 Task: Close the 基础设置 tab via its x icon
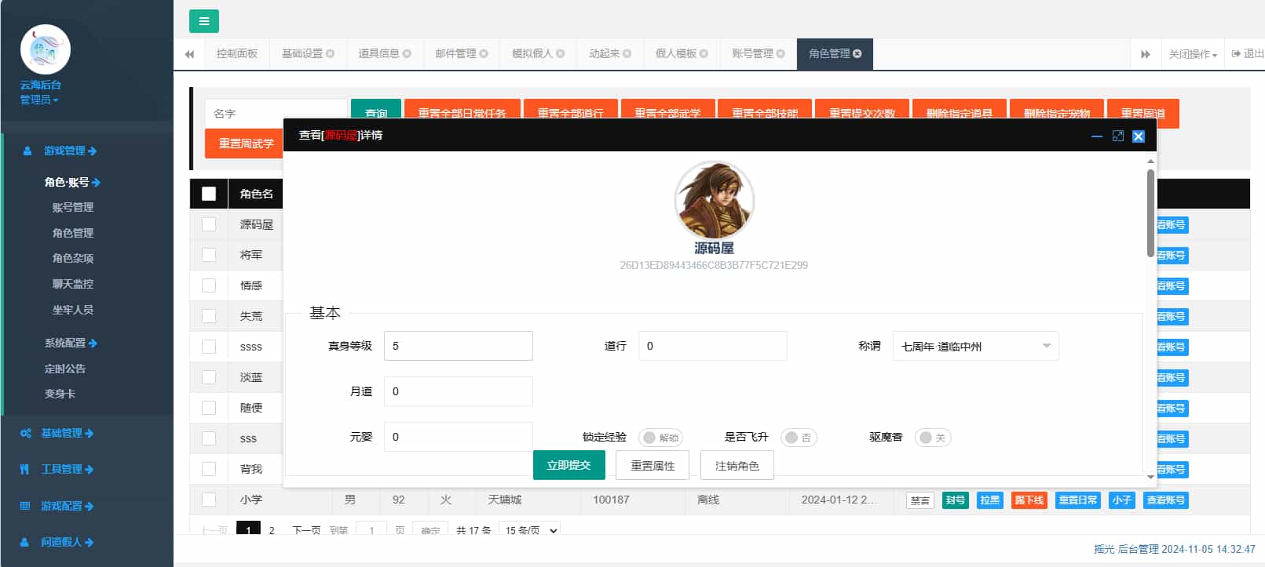331,53
